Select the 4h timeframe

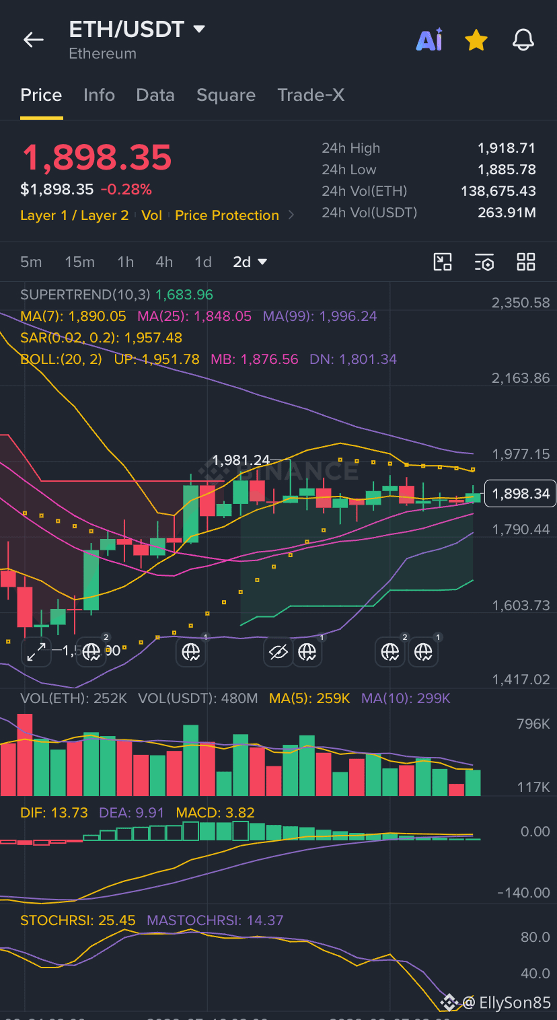click(x=164, y=262)
